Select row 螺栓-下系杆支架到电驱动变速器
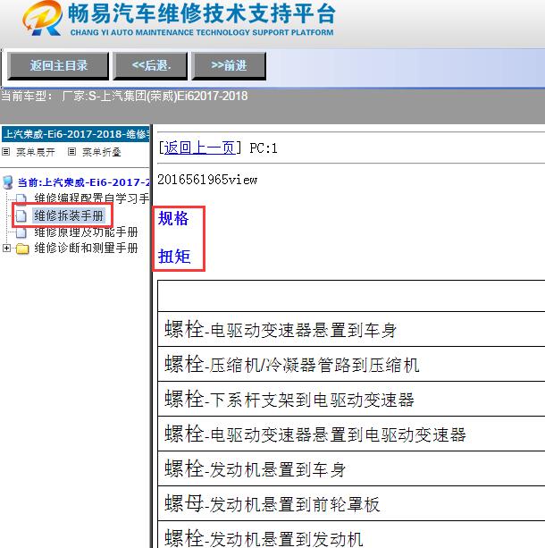Image resolution: width=545 pixels, height=548 pixels. pyautogui.click(x=351, y=399)
